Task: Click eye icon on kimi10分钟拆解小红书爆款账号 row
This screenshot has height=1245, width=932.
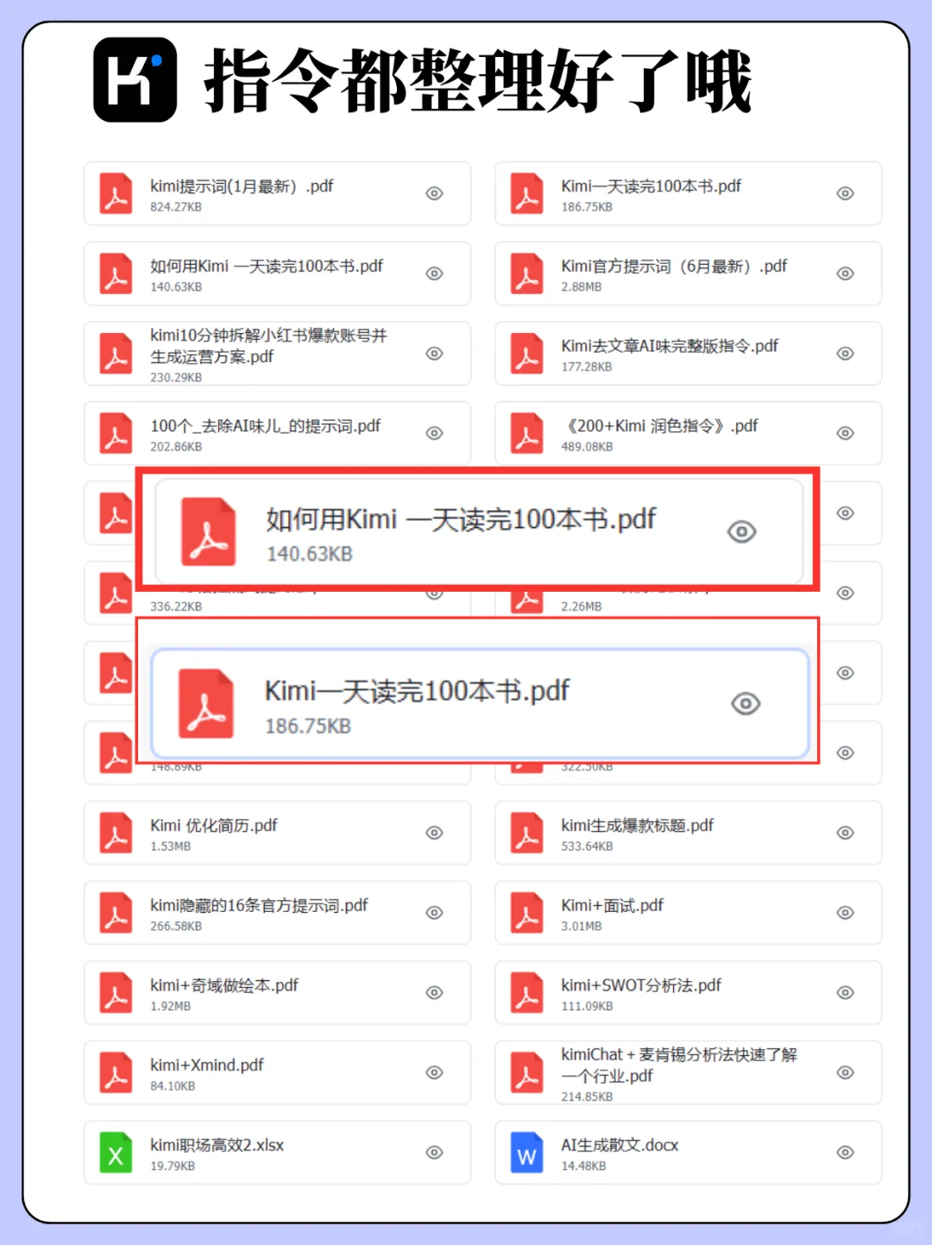Action: (435, 354)
